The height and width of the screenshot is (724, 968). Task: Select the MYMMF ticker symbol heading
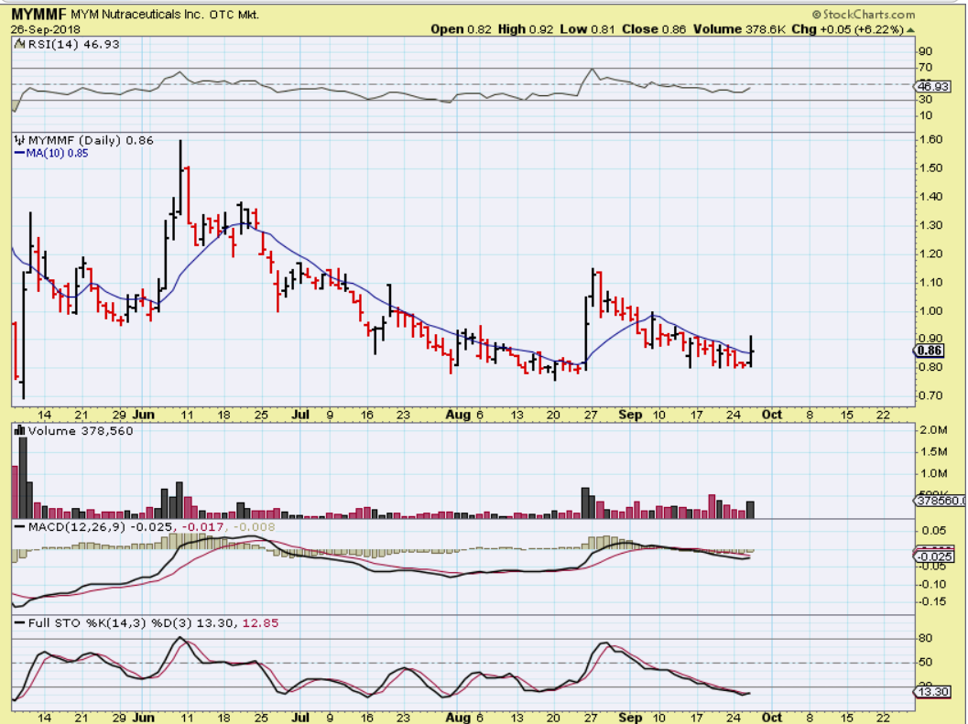(x=35, y=15)
